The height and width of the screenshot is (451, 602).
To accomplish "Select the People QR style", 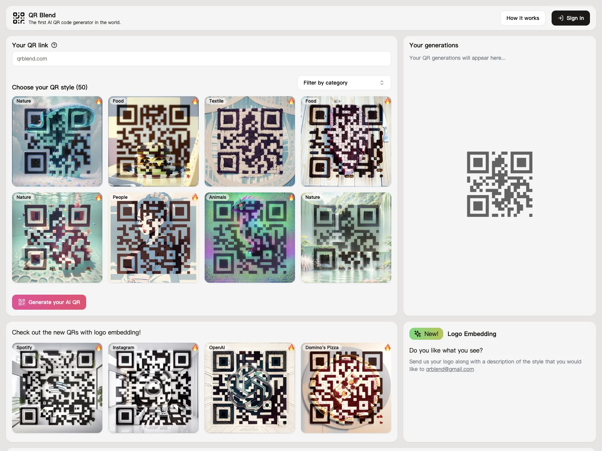I will click(154, 238).
